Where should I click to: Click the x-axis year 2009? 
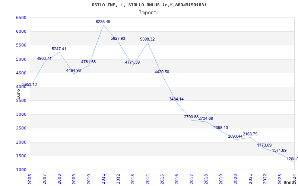74,179
